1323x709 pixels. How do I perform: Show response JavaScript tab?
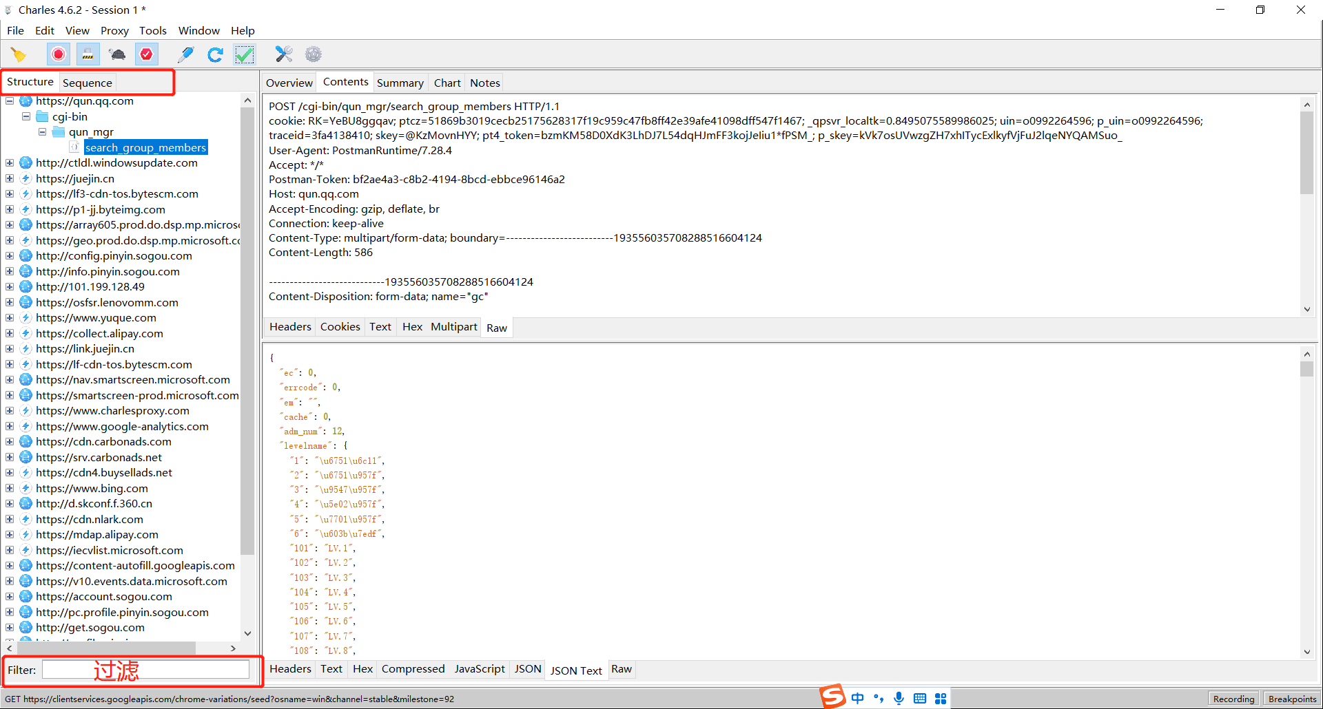point(480,669)
